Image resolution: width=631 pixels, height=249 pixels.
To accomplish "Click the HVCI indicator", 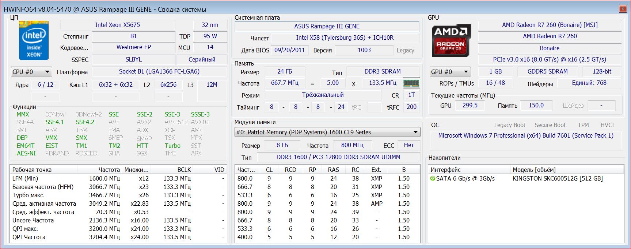I will tap(607, 125).
